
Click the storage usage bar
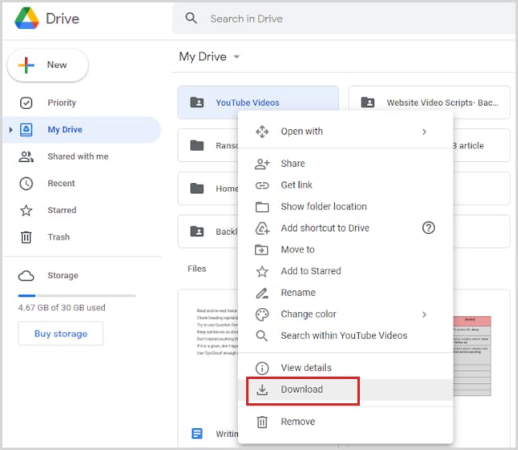click(77, 296)
